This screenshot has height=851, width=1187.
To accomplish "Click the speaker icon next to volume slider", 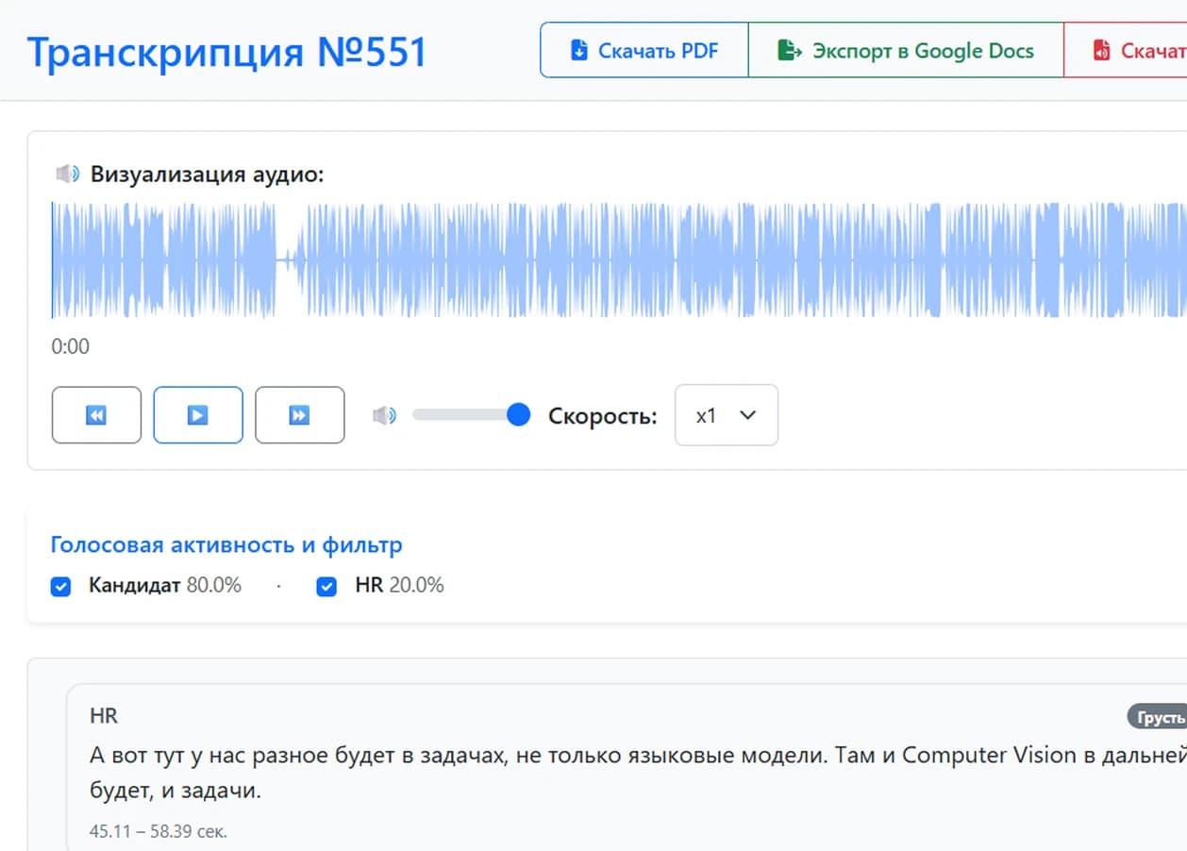I will [x=384, y=414].
